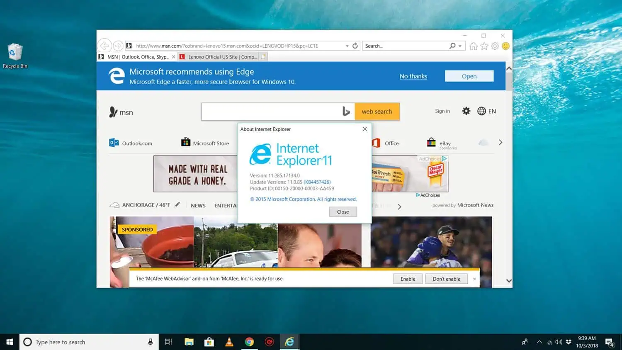Viewport: 622px width, 350px height.
Task: Select the ENTERTAINMENT category
Action: (226, 205)
